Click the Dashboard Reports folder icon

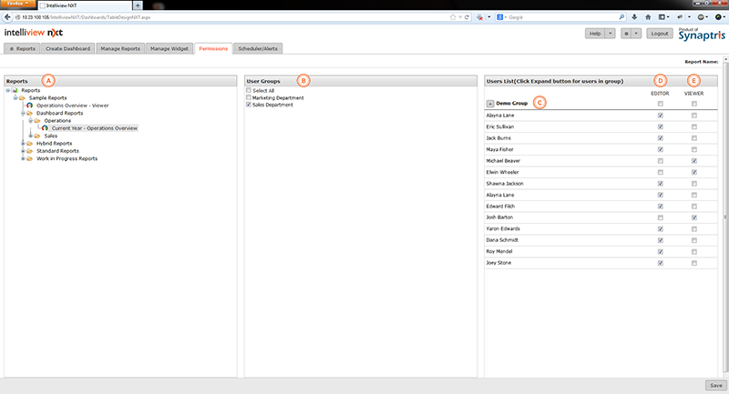pos(29,113)
